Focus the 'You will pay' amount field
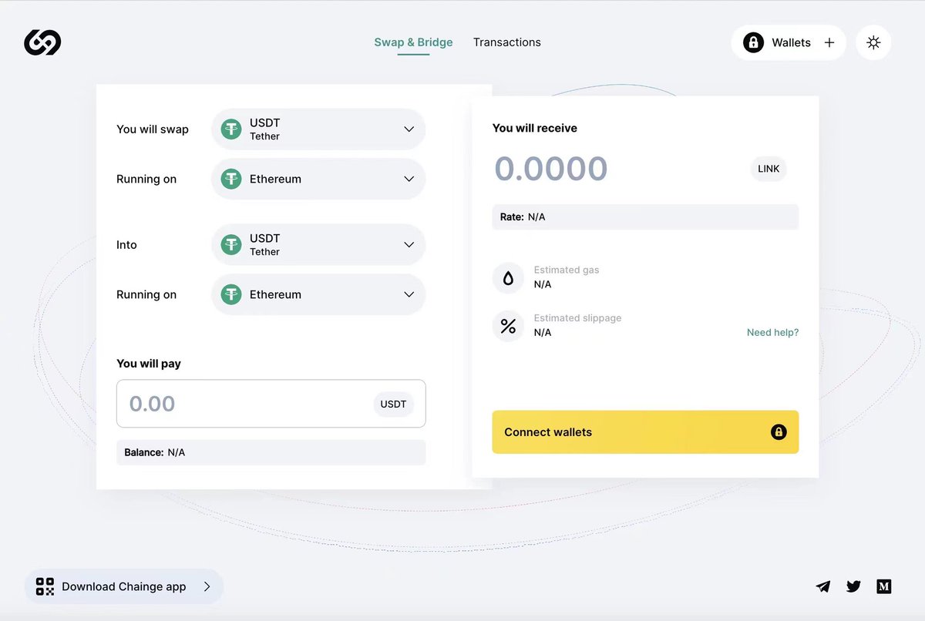 coord(271,404)
